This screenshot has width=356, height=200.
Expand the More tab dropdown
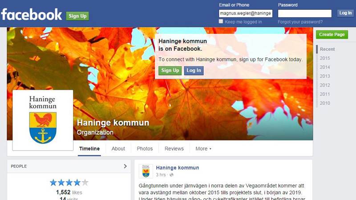[203, 149]
